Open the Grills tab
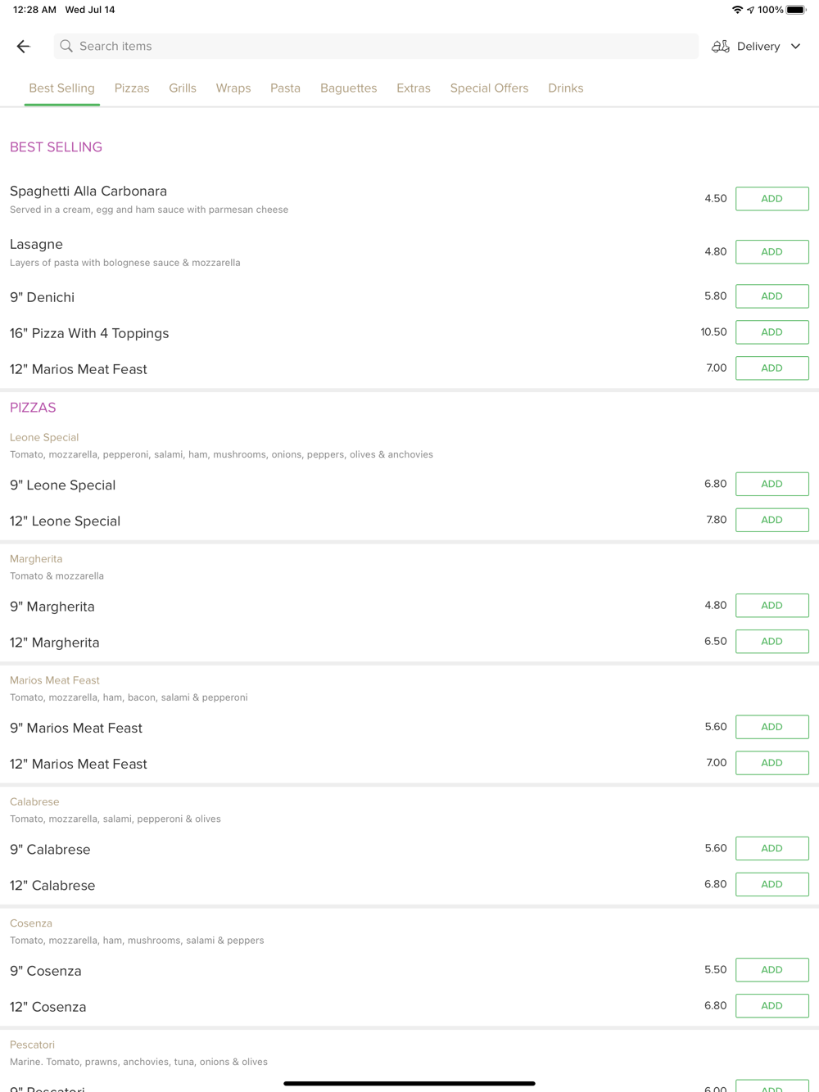819x1092 pixels. tap(183, 88)
